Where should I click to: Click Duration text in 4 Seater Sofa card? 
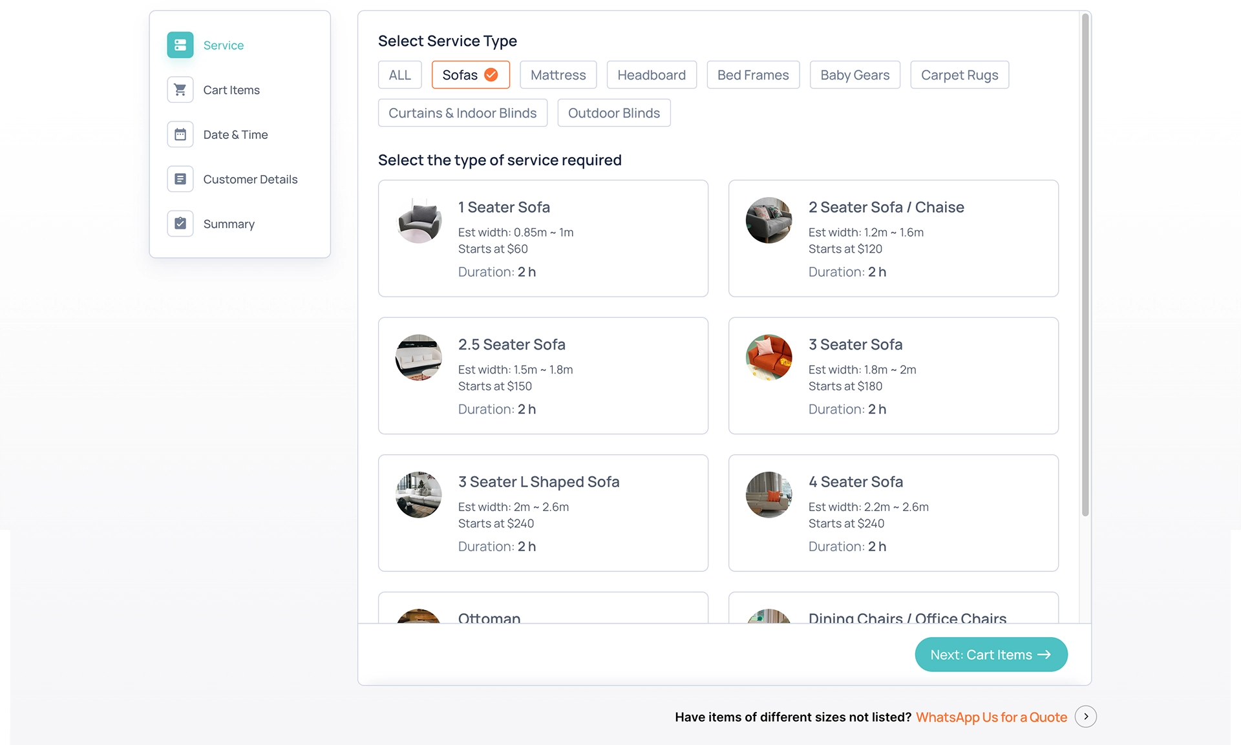(x=847, y=547)
